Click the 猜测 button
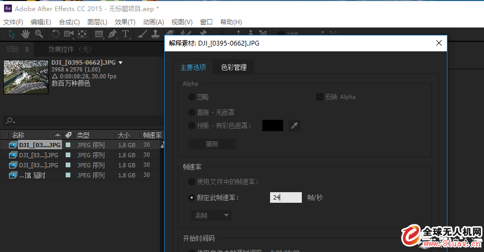This screenshot has width=484, height=252. point(212,144)
